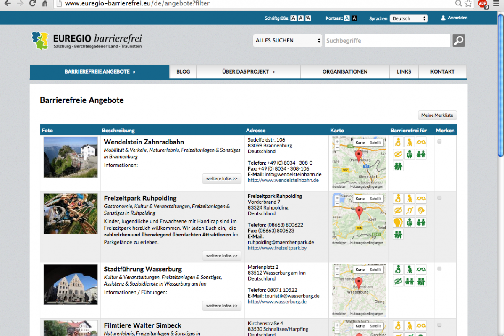Open the LINKS menu item

tap(404, 72)
